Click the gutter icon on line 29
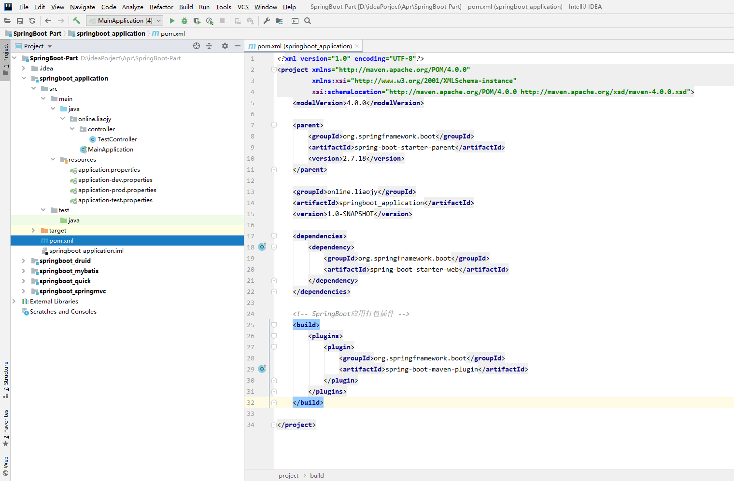Viewport: 734px width, 481px height. (262, 369)
